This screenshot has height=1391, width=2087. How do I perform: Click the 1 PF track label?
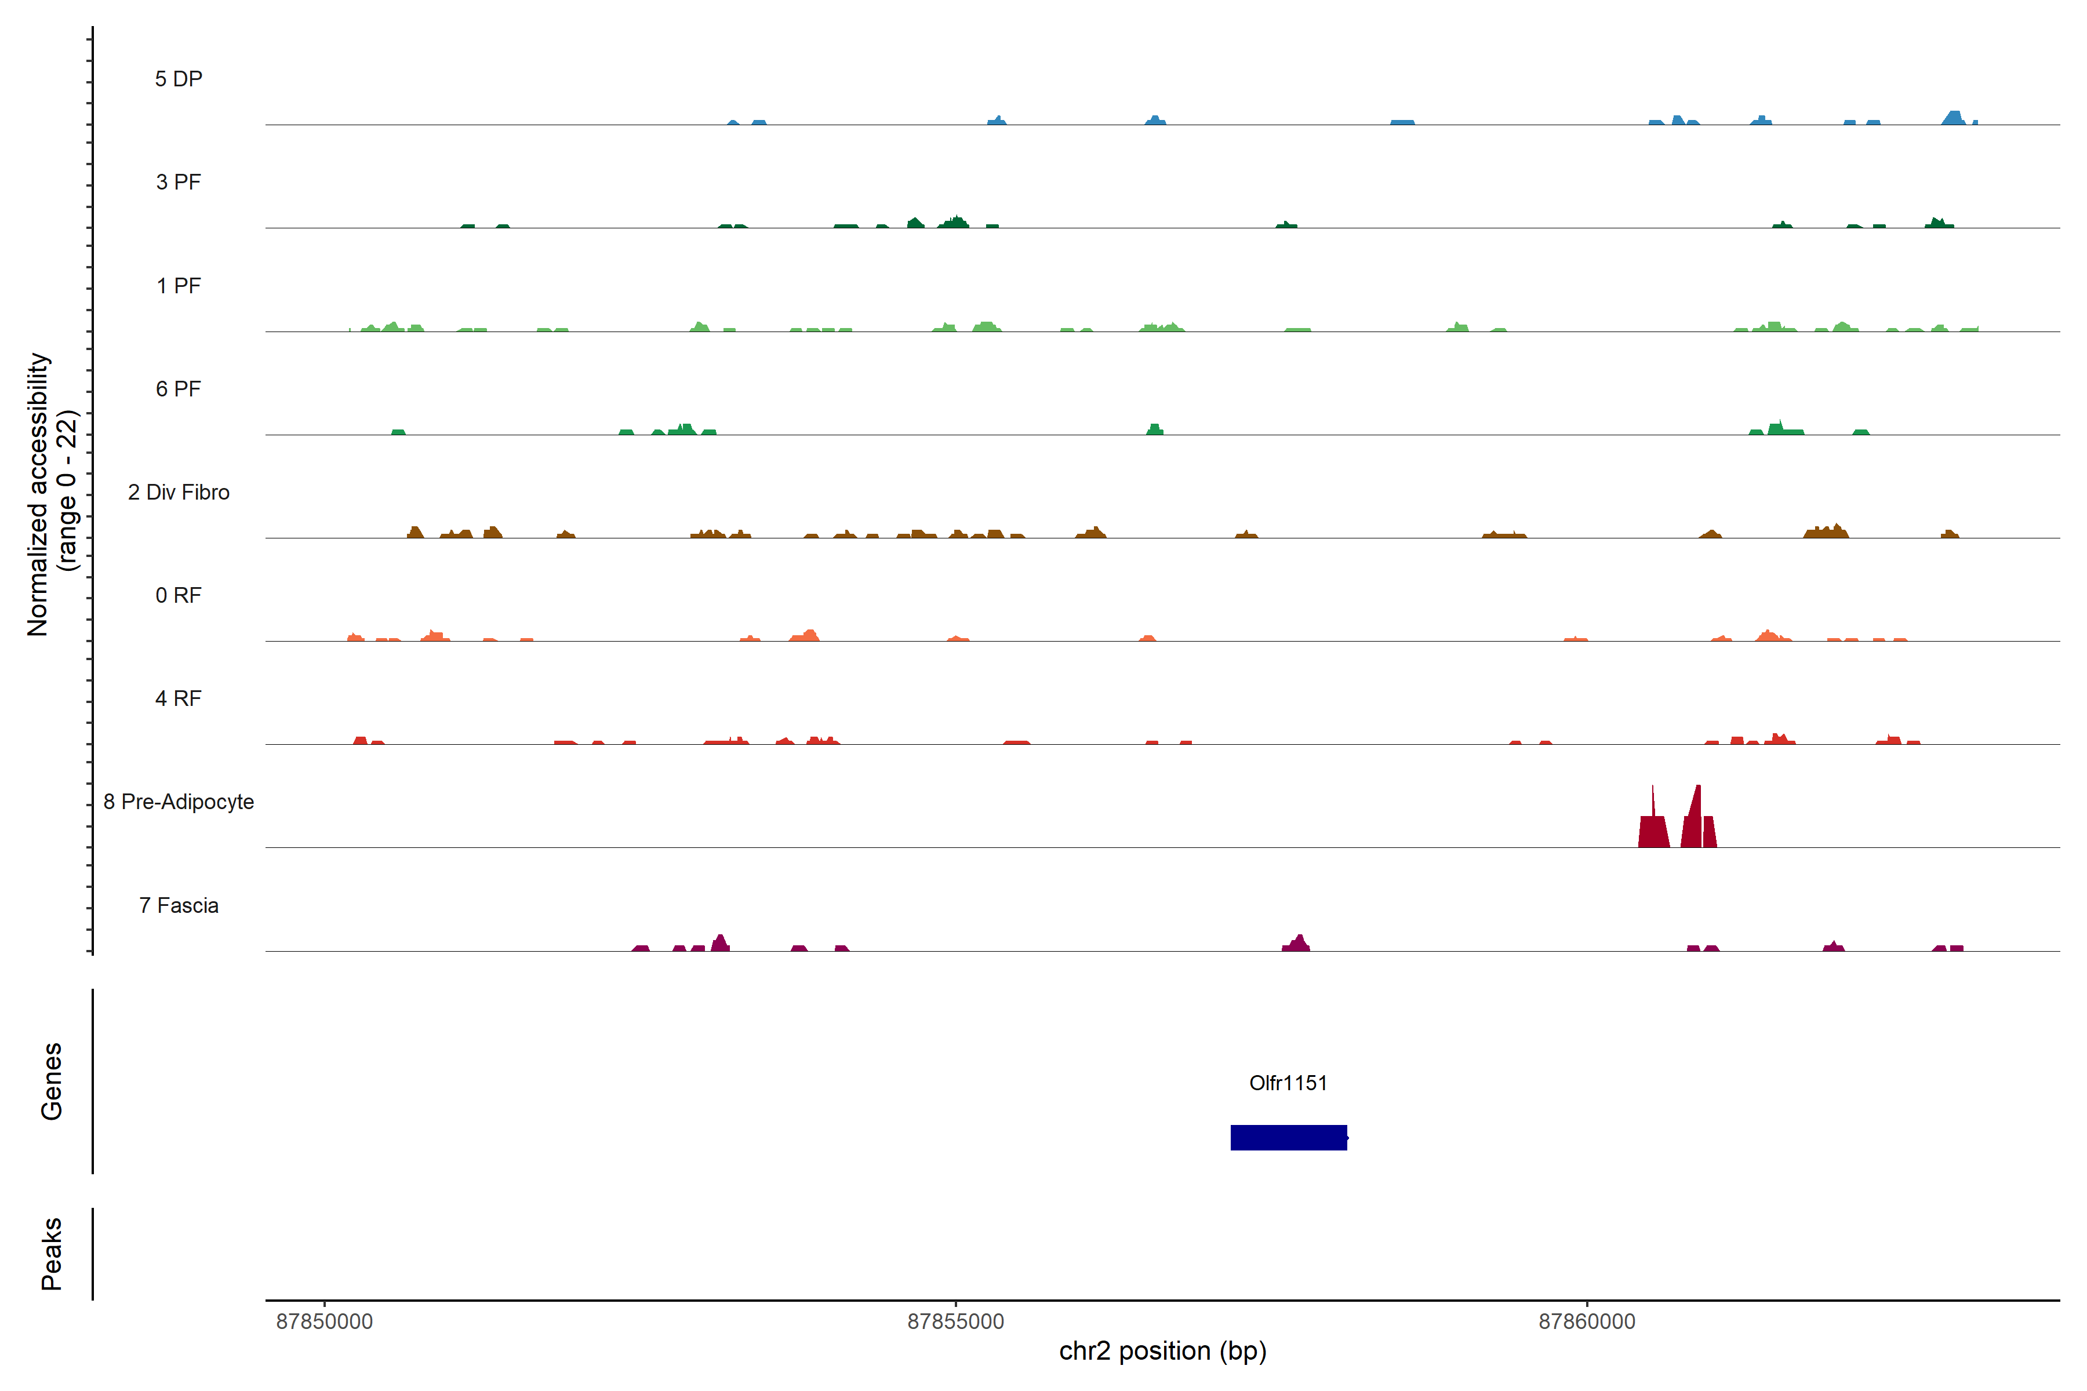pyautogui.click(x=179, y=286)
